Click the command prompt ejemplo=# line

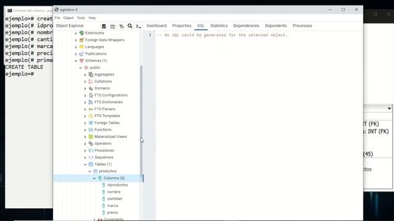(x=20, y=74)
